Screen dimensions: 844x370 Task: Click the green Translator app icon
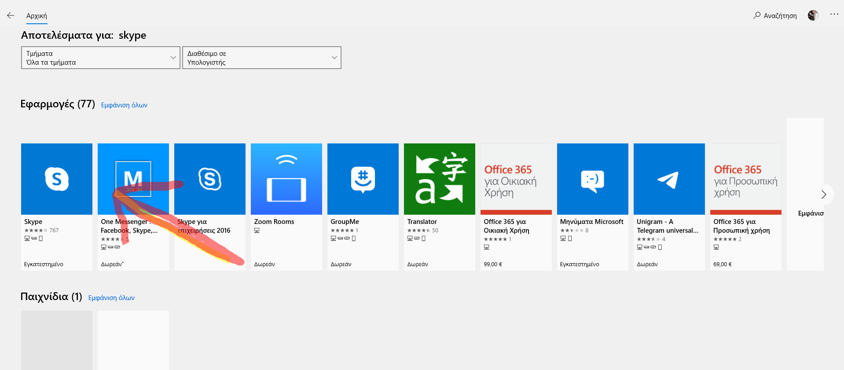tap(440, 179)
